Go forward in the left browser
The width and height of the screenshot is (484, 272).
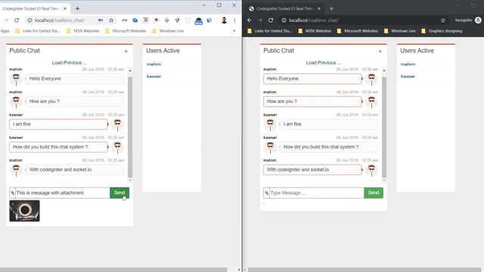[6, 20]
